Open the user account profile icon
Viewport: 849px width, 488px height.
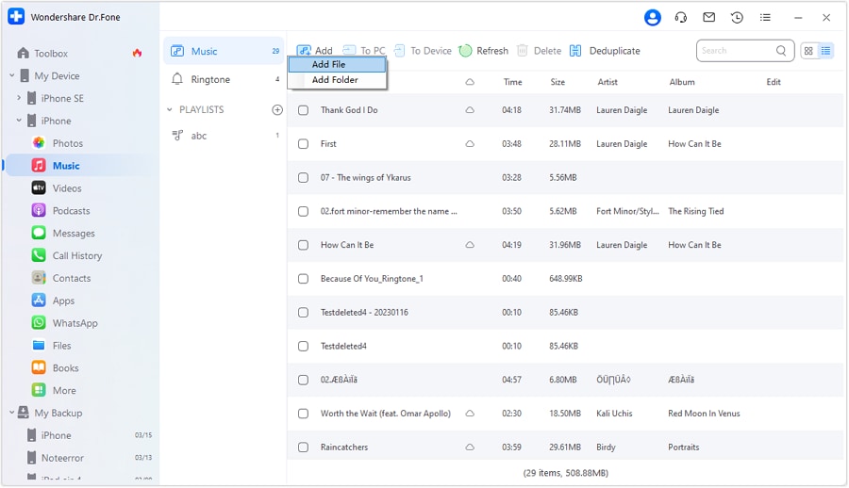(653, 17)
